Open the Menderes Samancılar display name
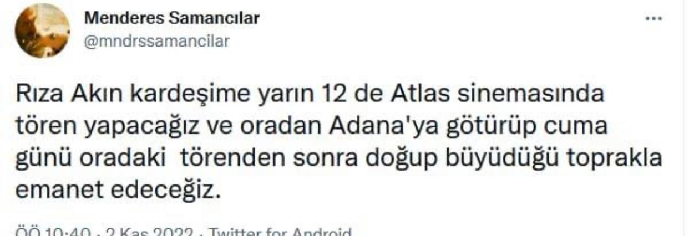Screen dimensions: 689x236 pos(172,19)
